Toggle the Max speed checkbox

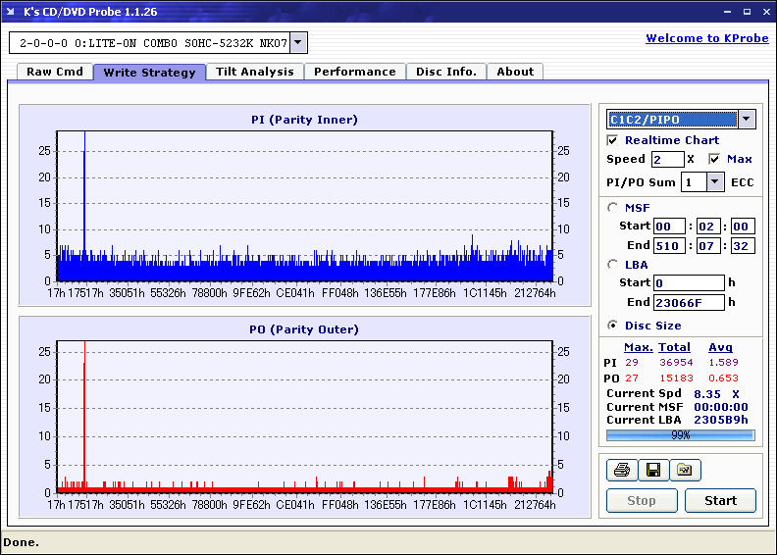pos(714,159)
